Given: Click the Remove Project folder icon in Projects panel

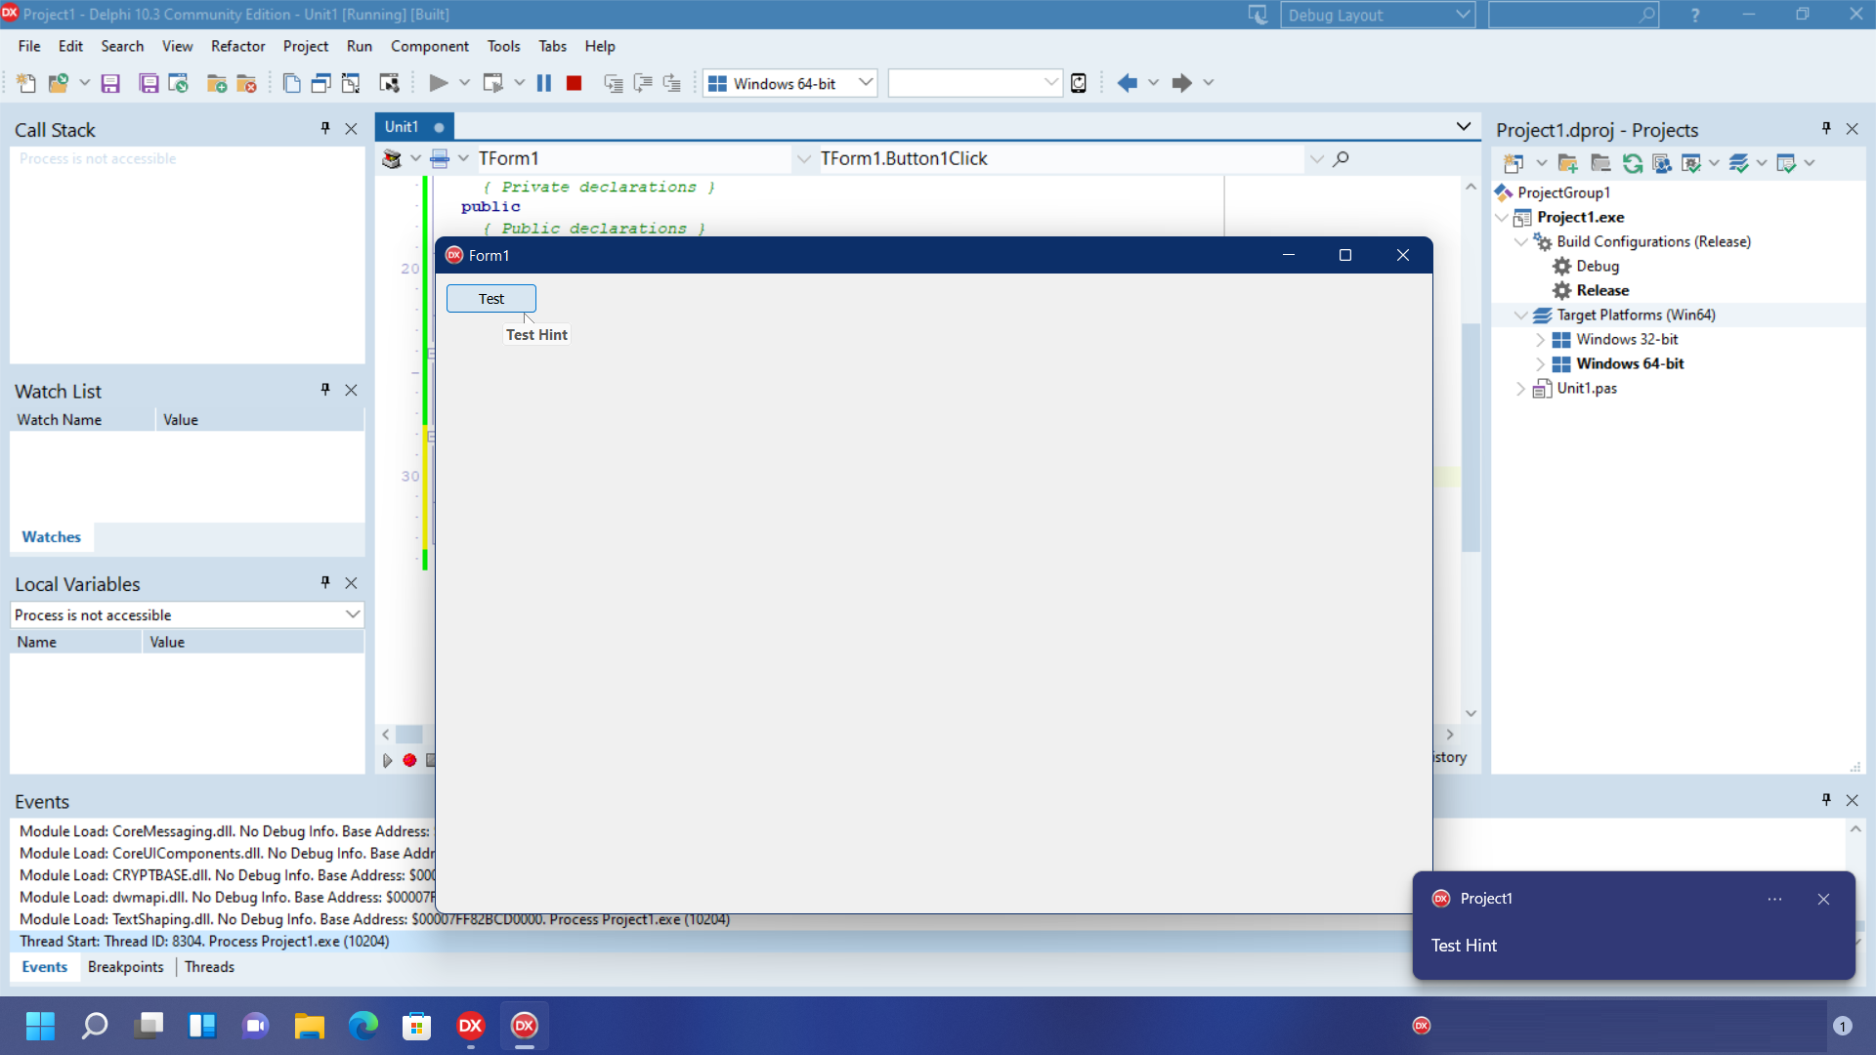Looking at the screenshot, I should coord(1600,163).
